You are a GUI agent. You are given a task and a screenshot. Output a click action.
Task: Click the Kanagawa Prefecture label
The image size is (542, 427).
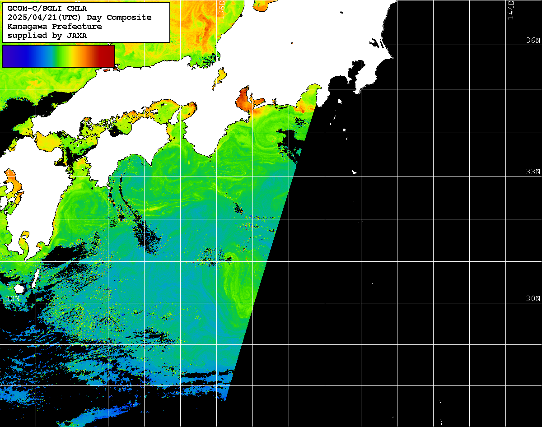click(55, 27)
